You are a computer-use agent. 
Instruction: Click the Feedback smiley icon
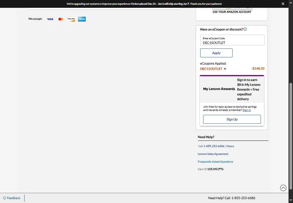pyautogui.click(x=4, y=198)
